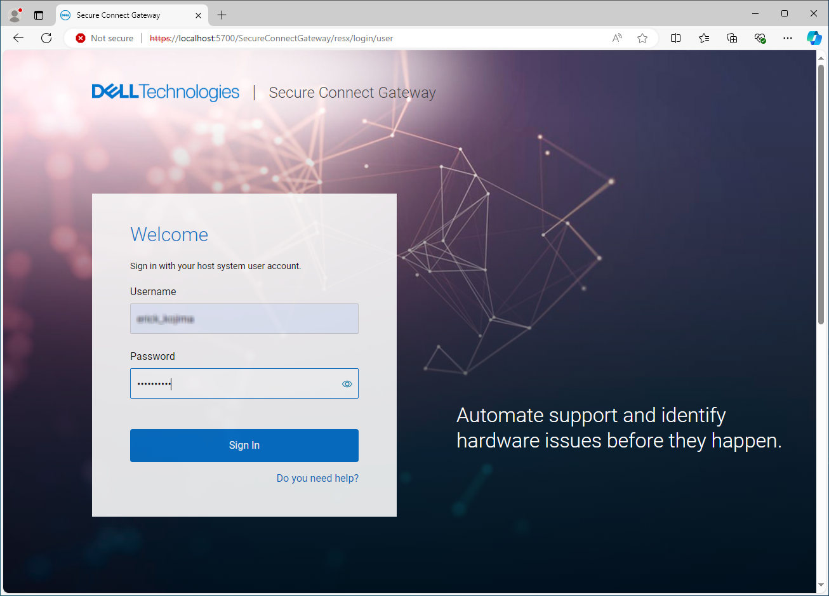Screen dimensions: 829x596
Task: Click the Not secure warning badge
Action: pos(104,38)
